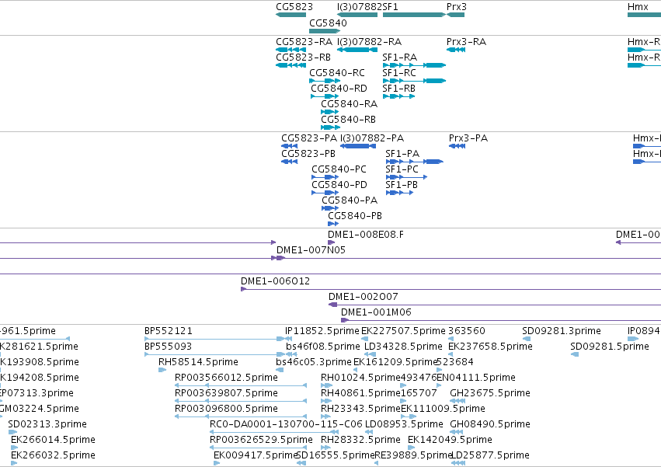661x467 pixels.
Task: Open the Prx3 gene label
Action: [x=457, y=7]
